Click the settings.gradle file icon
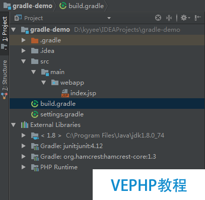Viewport: 205px width, 200px height. coord(35,114)
